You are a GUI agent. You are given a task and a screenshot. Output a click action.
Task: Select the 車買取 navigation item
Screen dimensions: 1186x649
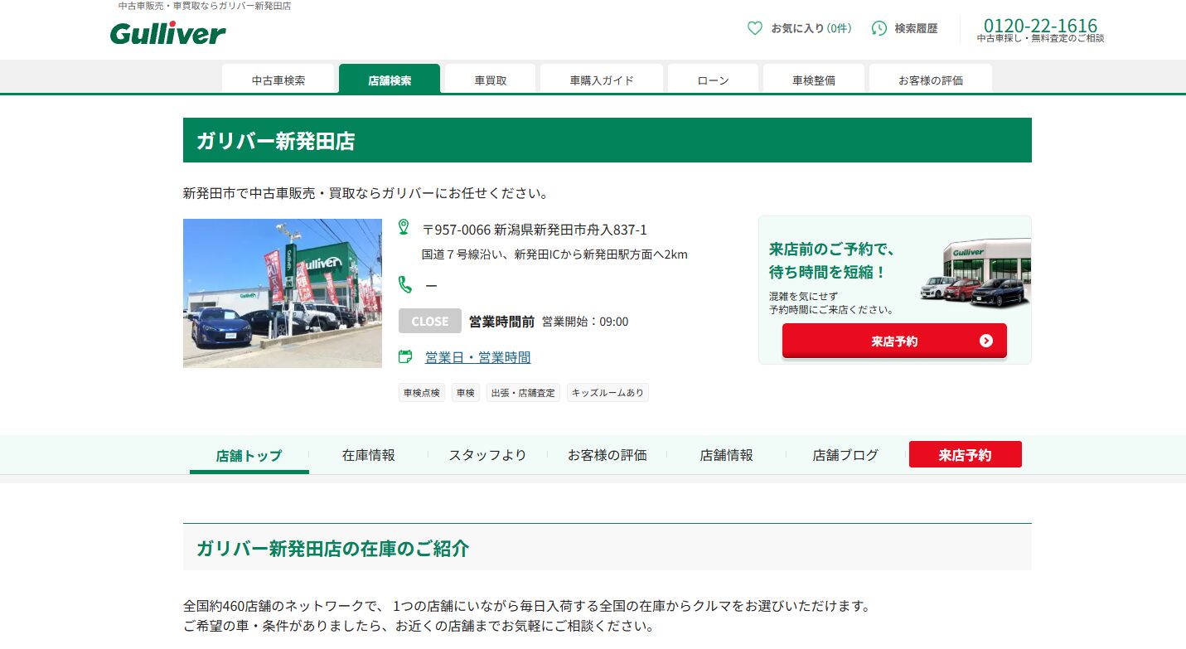489,79
